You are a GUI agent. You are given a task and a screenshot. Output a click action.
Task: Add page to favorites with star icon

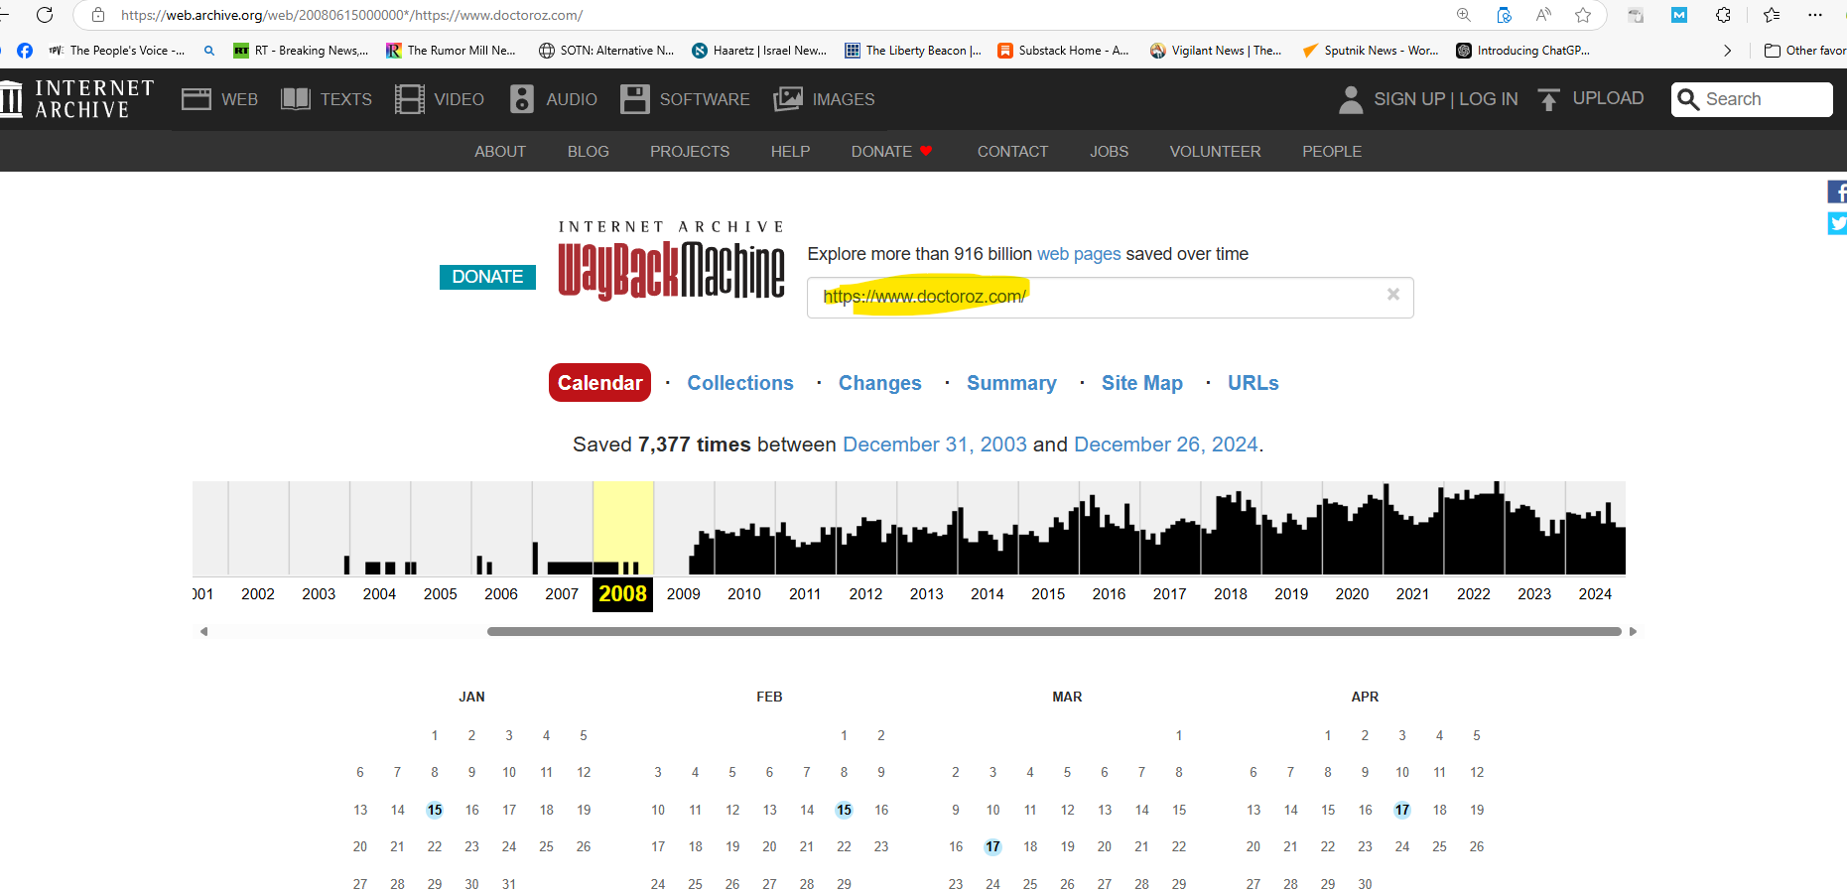[x=1583, y=15]
